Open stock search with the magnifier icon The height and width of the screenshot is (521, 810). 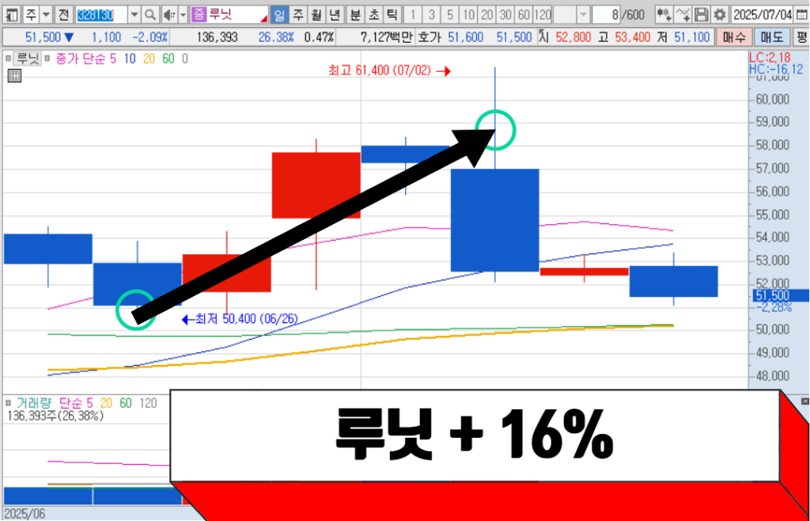[x=150, y=14]
